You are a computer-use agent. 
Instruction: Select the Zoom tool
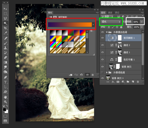pyautogui.click(x=5, y=102)
